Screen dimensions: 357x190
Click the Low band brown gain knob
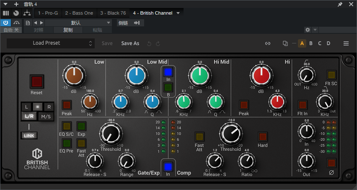(74, 75)
